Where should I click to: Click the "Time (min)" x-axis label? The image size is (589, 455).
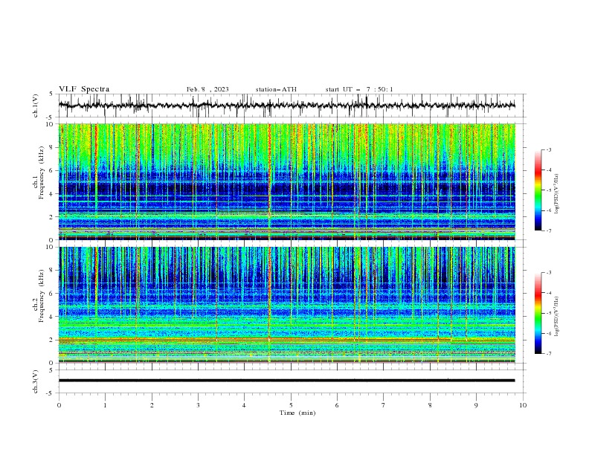(x=297, y=413)
